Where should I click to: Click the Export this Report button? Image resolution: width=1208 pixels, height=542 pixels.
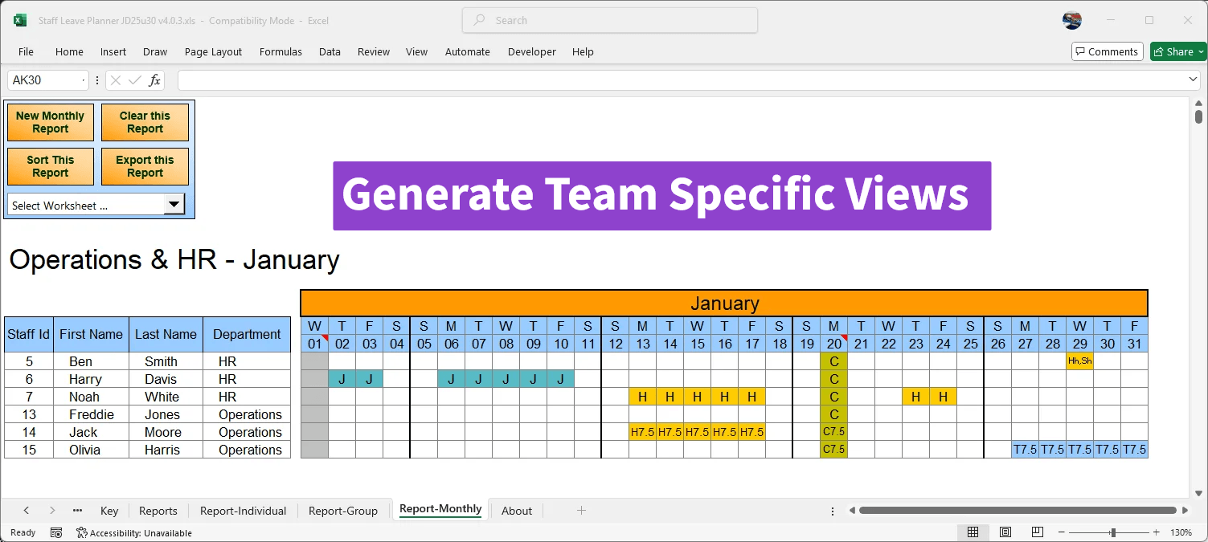145,166
